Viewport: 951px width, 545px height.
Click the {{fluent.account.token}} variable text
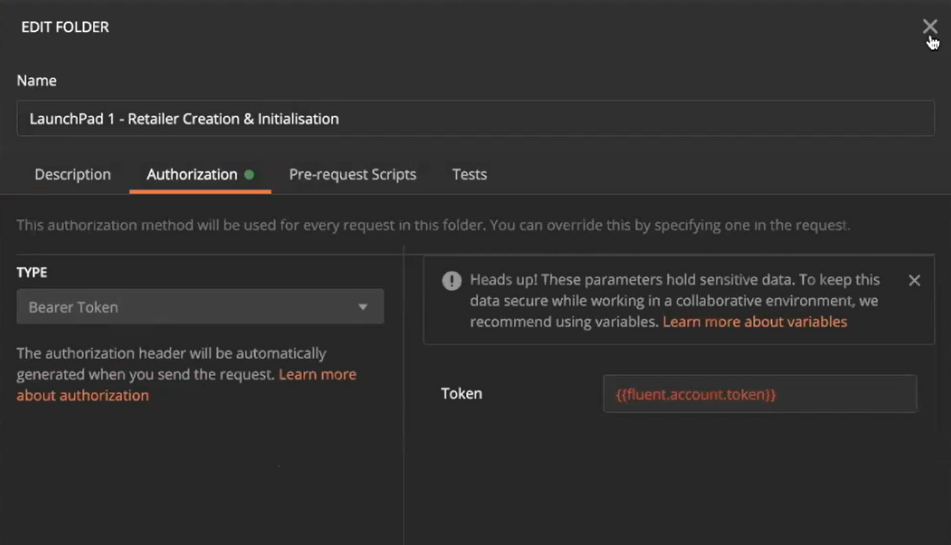[x=695, y=394]
